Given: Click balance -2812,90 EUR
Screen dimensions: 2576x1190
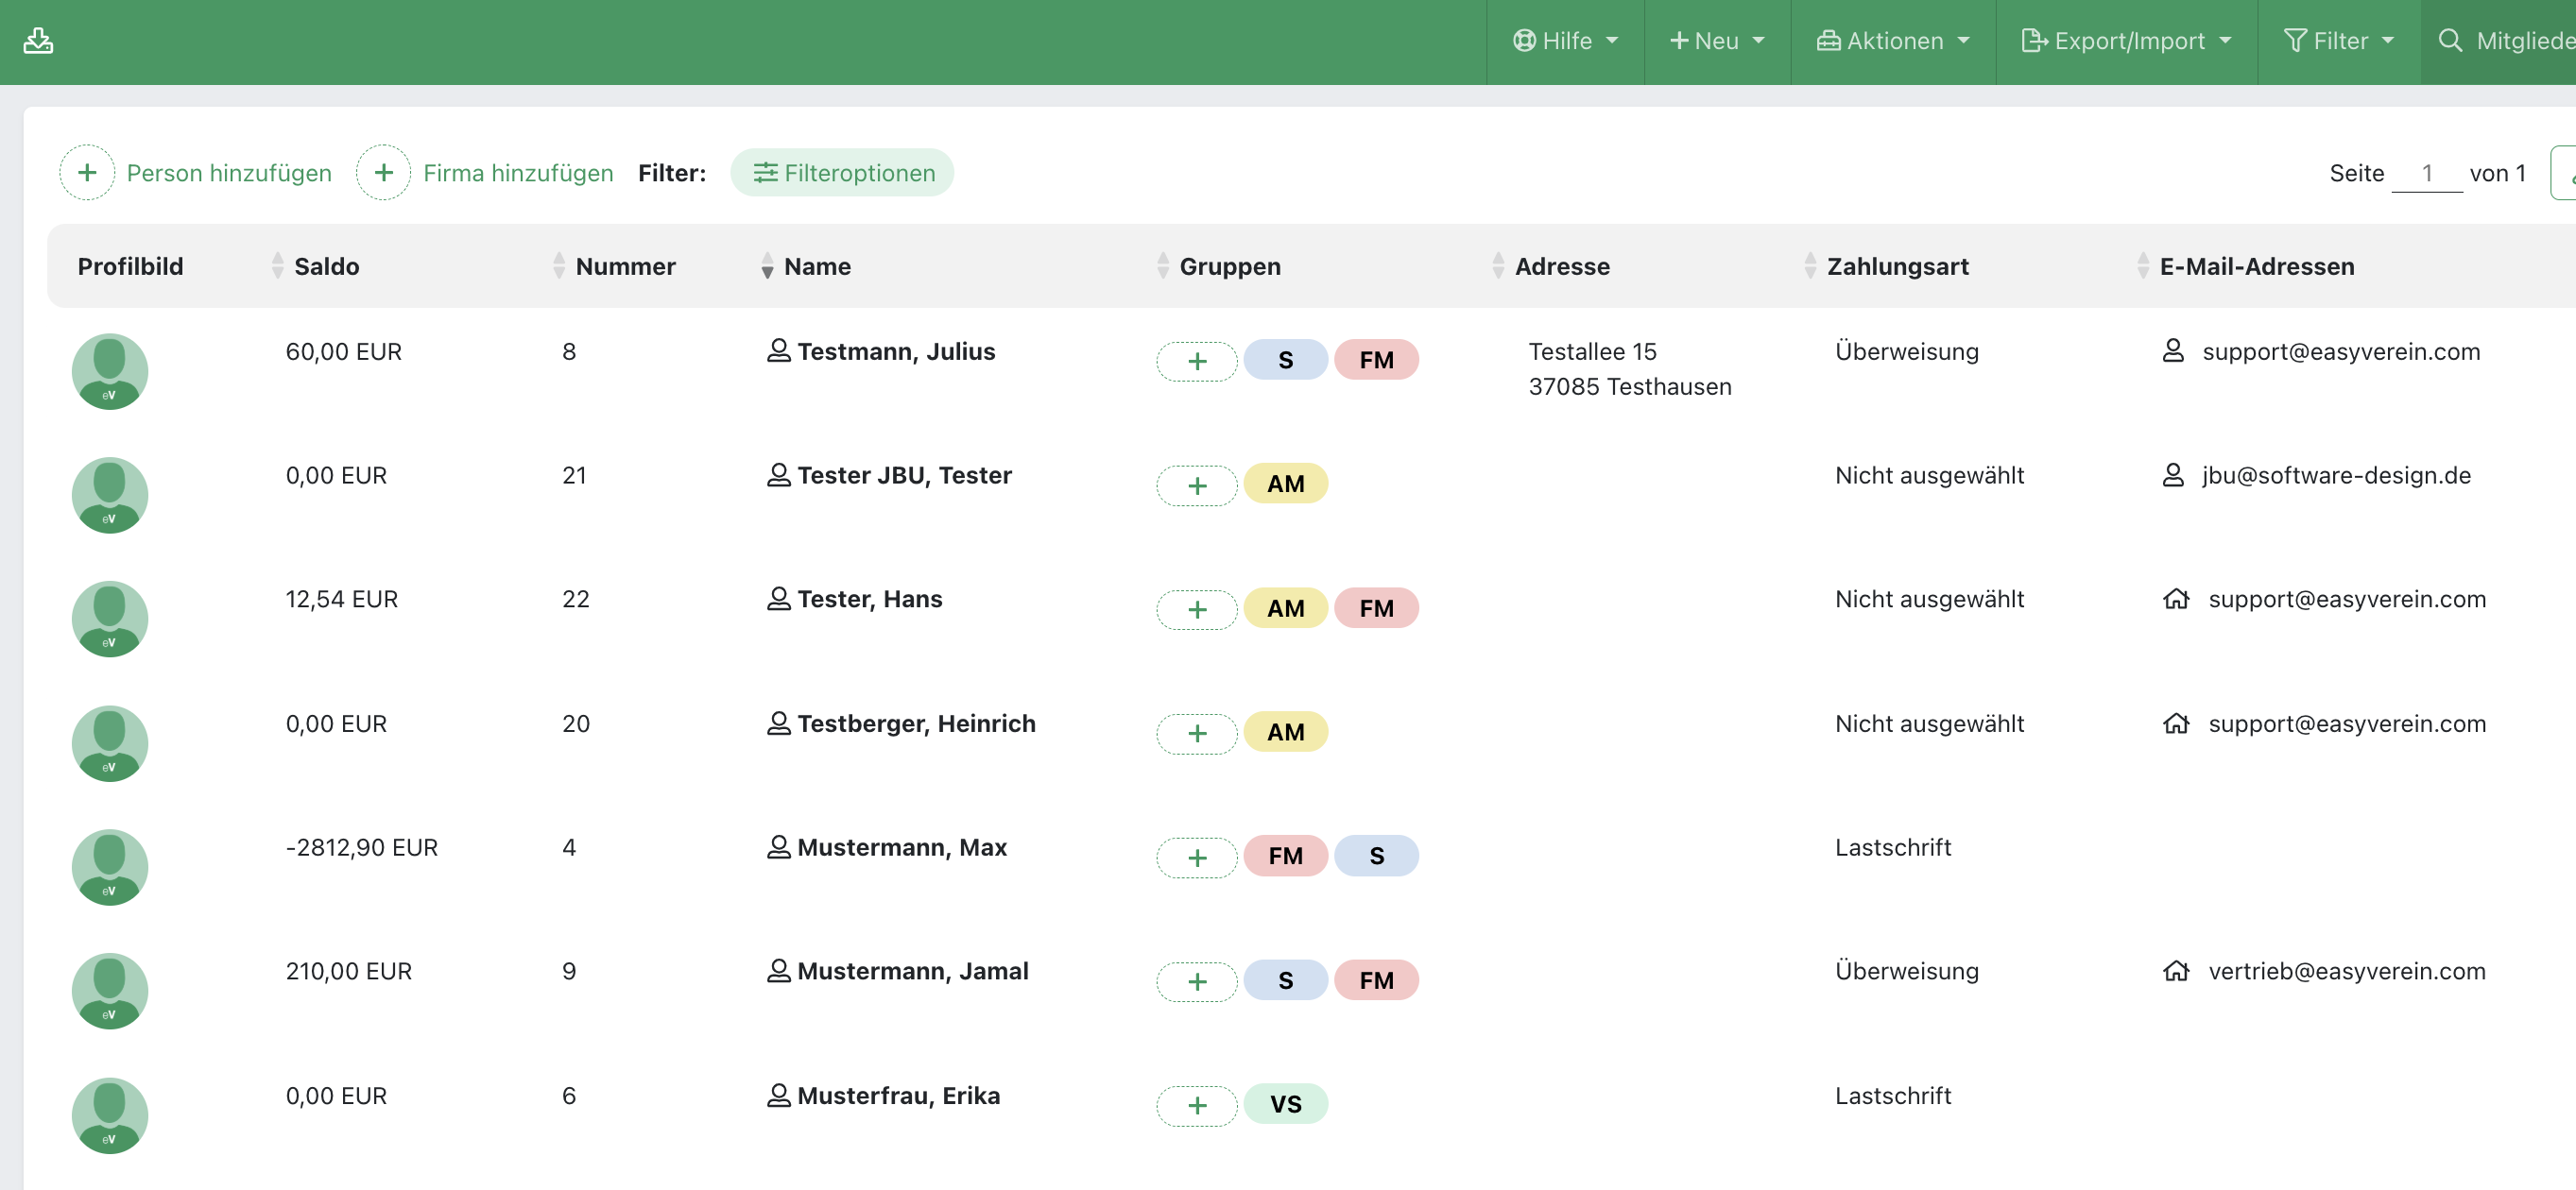Looking at the screenshot, I should tap(361, 847).
